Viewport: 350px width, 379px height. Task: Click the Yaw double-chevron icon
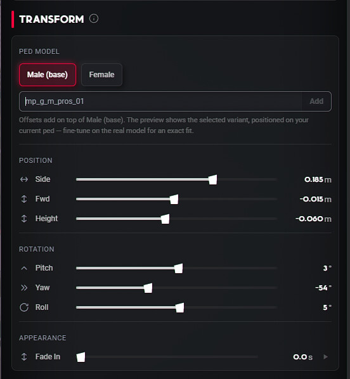coord(24,288)
